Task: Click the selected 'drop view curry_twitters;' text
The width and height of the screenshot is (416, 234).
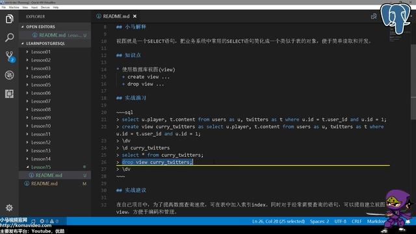Action: coord(157,162)
